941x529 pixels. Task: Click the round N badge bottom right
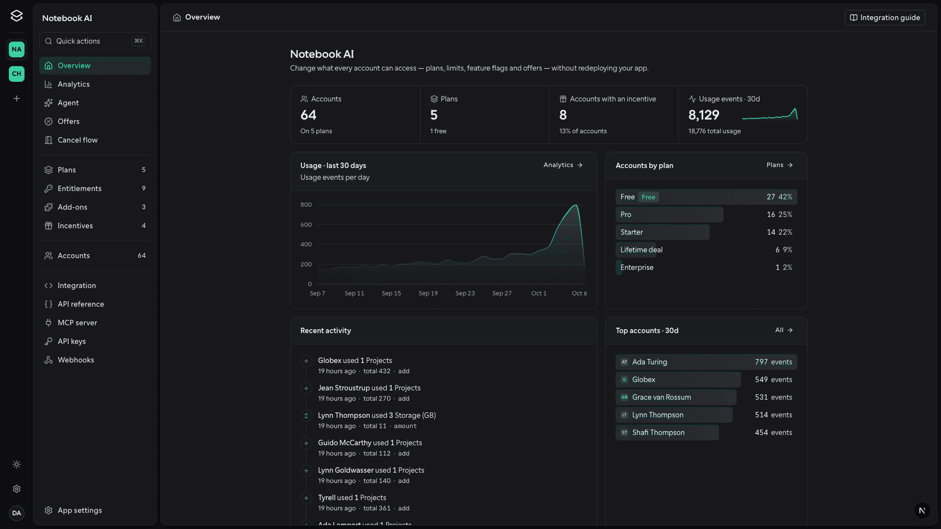click(x=922, y=510)
